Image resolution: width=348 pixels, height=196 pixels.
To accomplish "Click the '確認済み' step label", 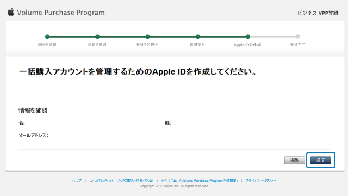I will tap(197, 45).
